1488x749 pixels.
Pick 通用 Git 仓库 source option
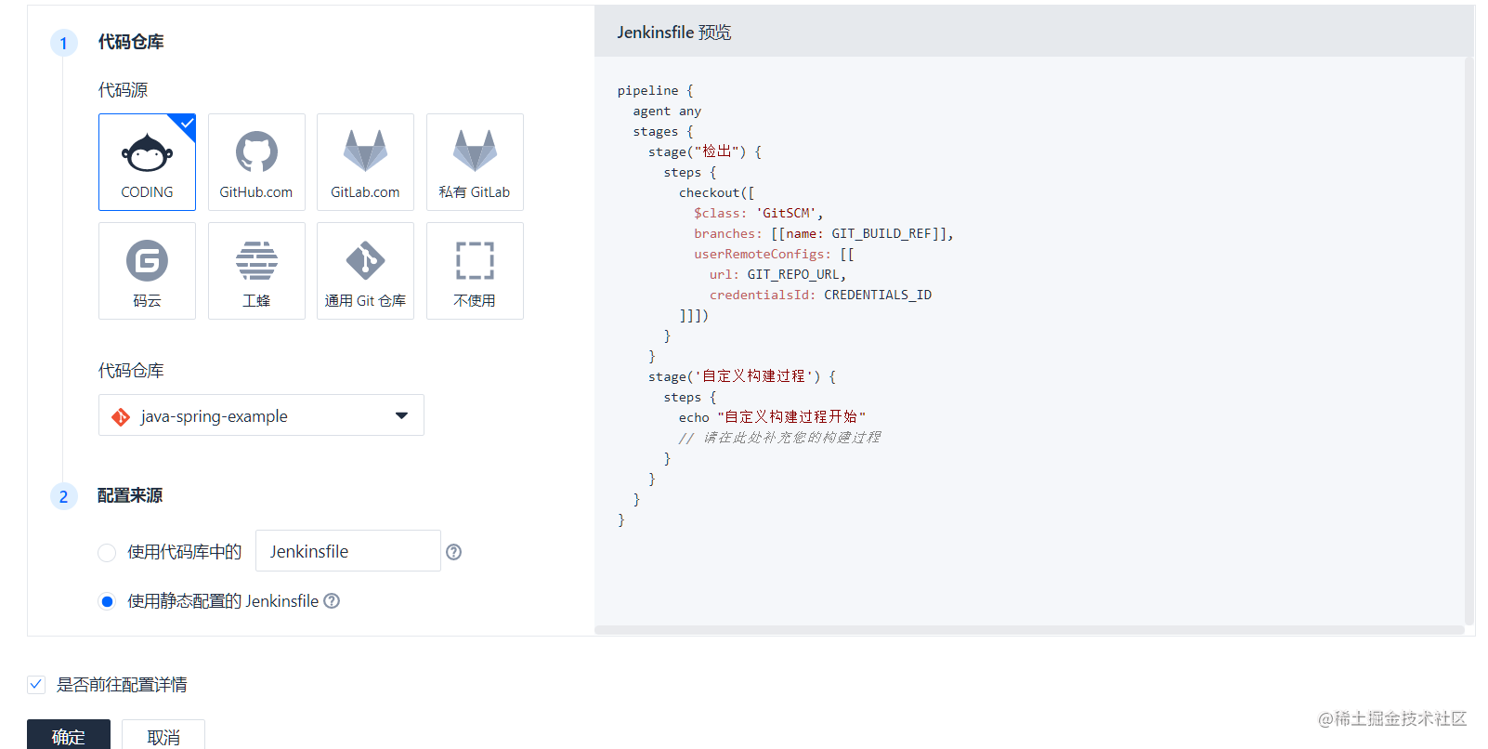click(x=365, y=271)
